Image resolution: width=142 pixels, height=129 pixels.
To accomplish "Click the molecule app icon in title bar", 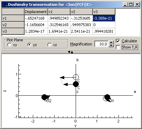I will click(5, 4).
